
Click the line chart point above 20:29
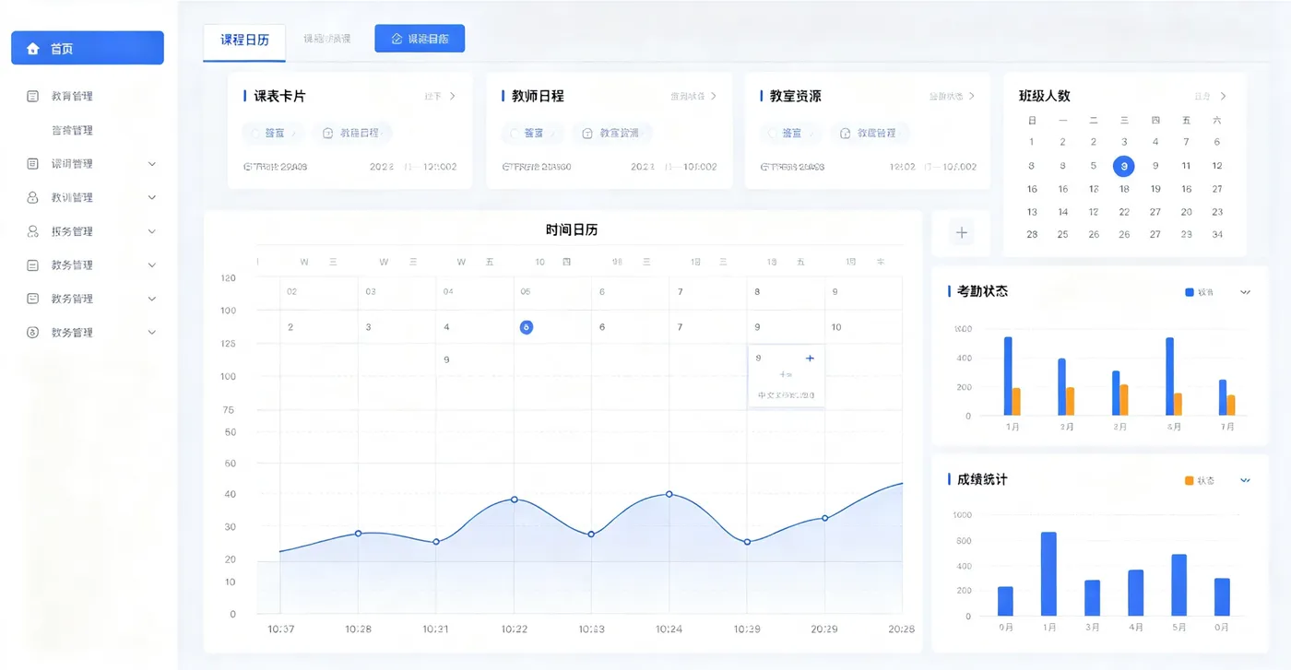tap(824, 518)
